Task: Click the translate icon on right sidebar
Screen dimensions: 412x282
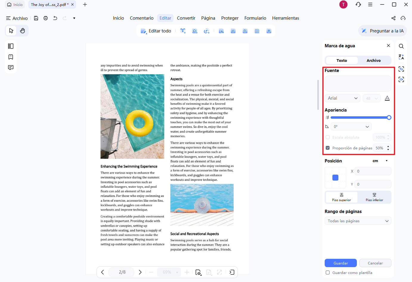Action: click(401, 57)
